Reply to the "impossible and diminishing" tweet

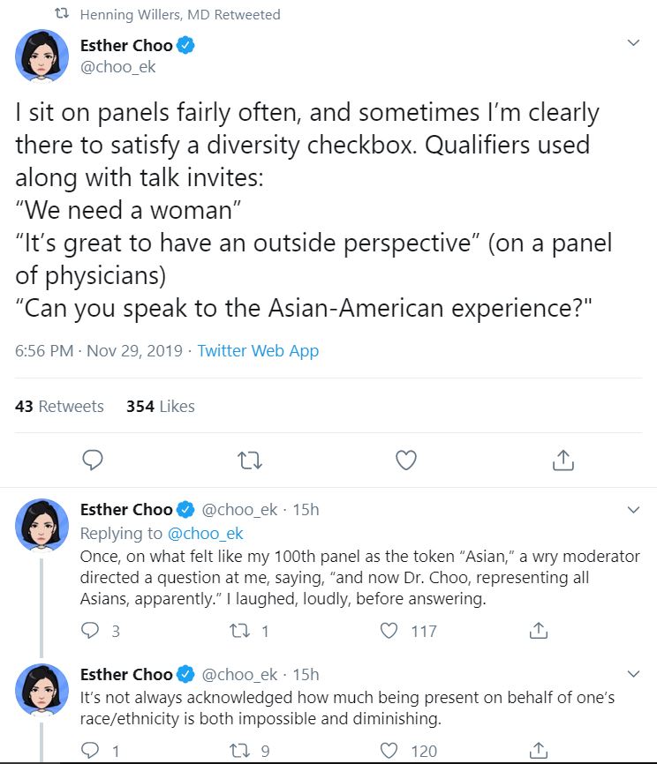tap(89, 751)
